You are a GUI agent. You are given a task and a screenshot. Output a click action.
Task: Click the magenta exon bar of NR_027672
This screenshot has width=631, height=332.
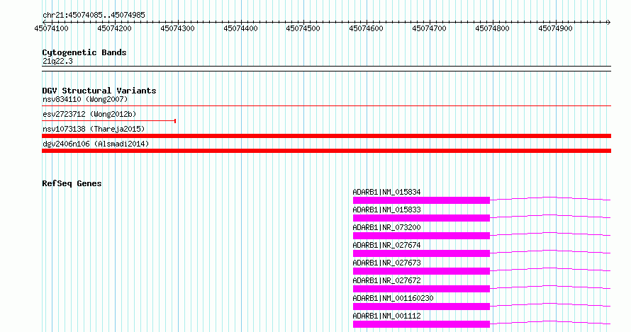click(x=421, y=289)
